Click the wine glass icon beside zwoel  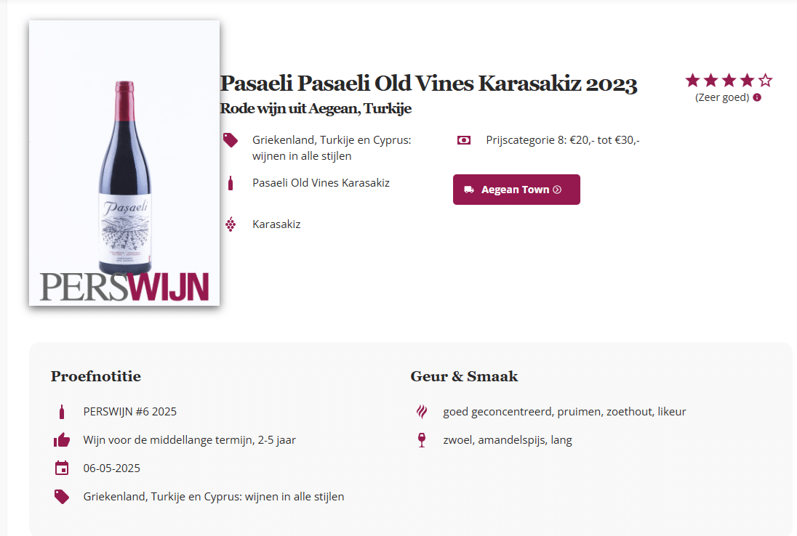tap(422, 440)
